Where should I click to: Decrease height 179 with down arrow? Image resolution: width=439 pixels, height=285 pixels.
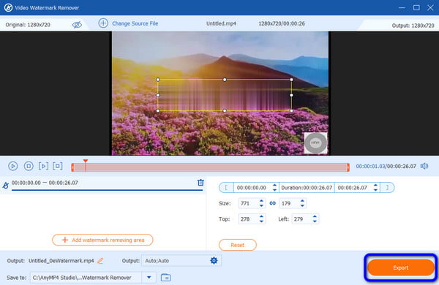pyautogui.click(x=302, y=206)
